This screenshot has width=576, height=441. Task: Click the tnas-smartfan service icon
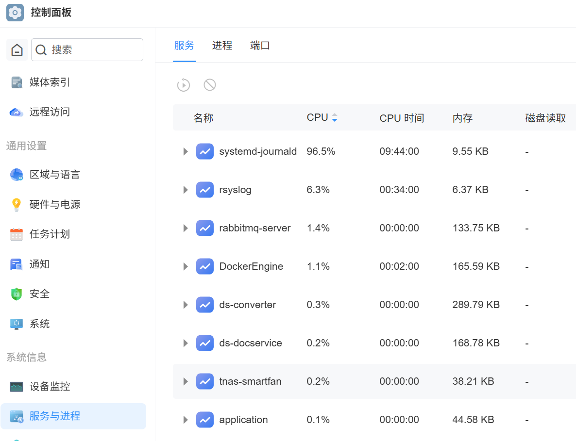pyautogui.click(x=205, y=381)
